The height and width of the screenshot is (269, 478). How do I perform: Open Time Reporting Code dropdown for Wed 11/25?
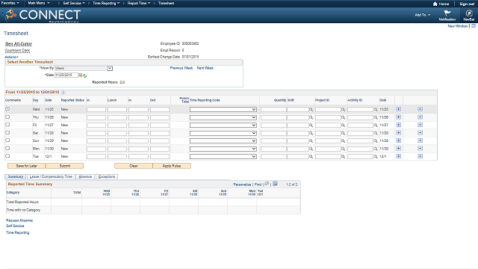(x=223, y=109)
